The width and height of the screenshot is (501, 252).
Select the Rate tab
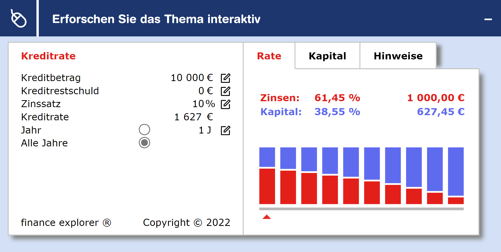pos(269,56)
